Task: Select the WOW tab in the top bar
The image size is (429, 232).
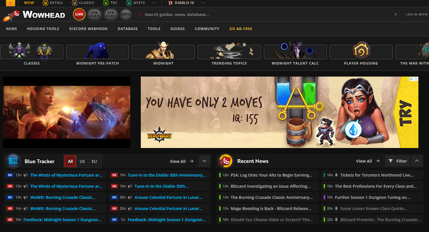Action: click(x=29, y=3)
